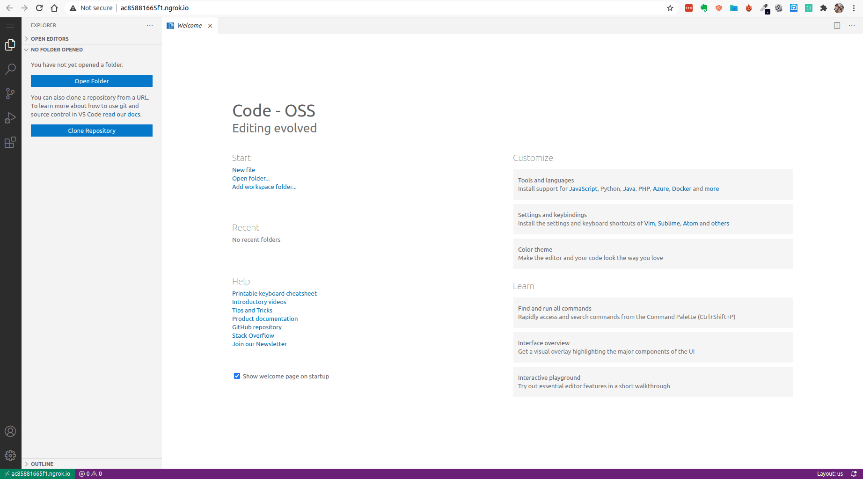Click the Clone Repository button

coord(91,130)
